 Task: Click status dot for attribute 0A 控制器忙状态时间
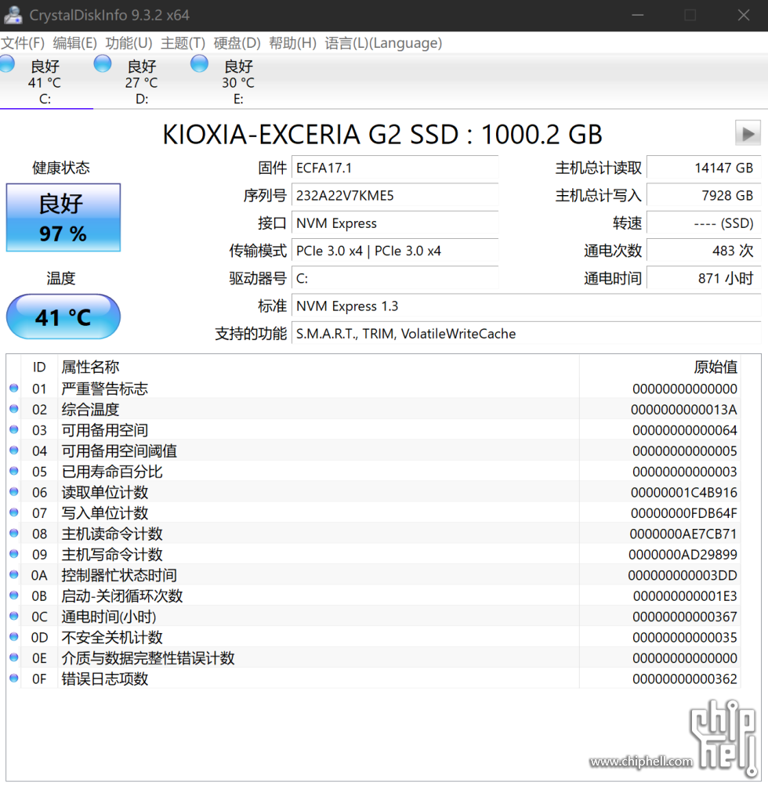tap(14, 574)
